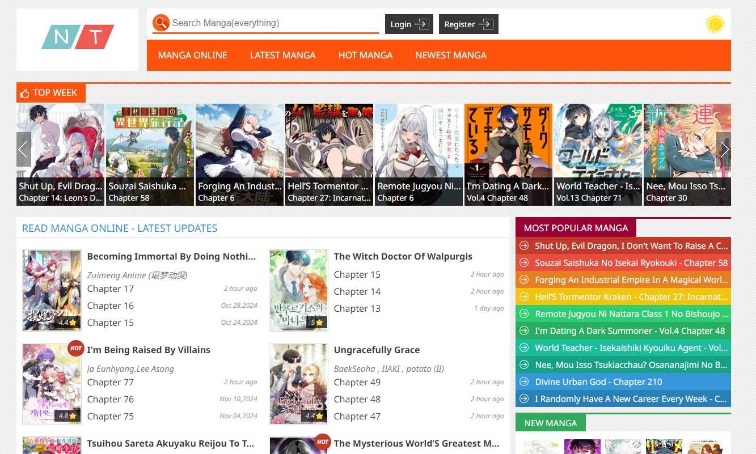756x454 pixels.
Task: Select the MOST POPULAR MANGA tab
Action: [576, 228]
